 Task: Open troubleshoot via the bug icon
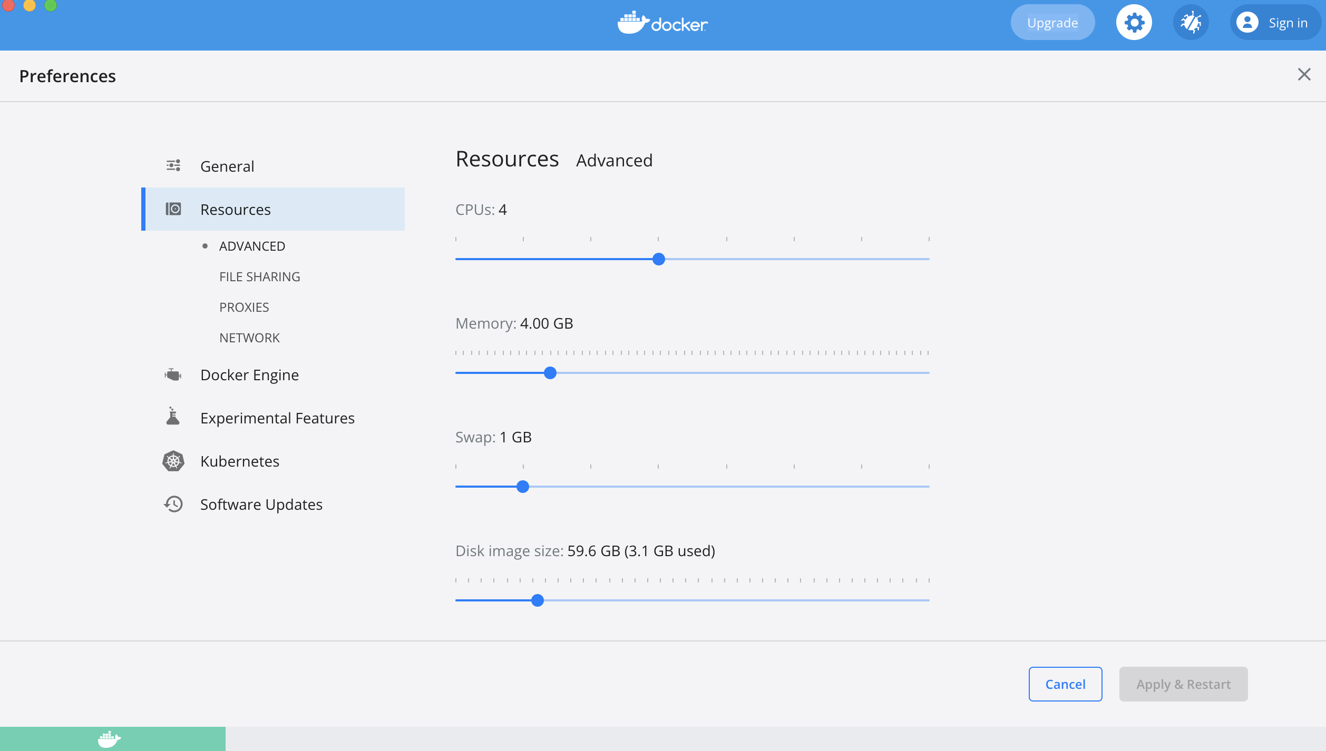point(1191,23)
